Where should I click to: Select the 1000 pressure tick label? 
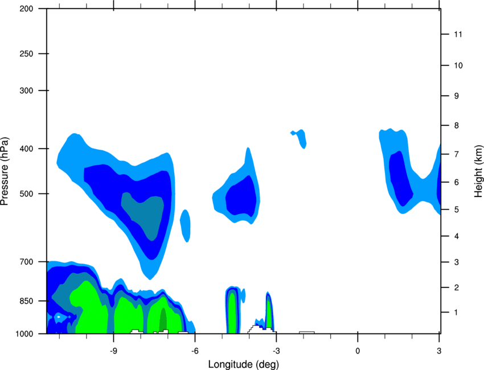[x=24, y=334]
